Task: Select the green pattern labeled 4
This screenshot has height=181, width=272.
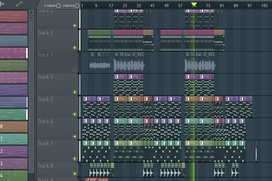Action: pos(14,176)
